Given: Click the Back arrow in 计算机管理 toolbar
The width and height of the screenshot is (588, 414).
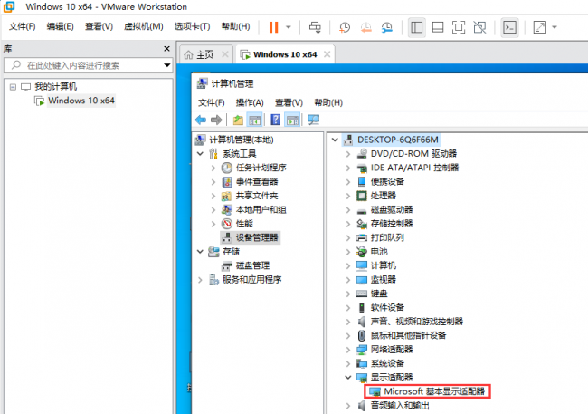Looking at the screenshot, I should click(201, 120).
